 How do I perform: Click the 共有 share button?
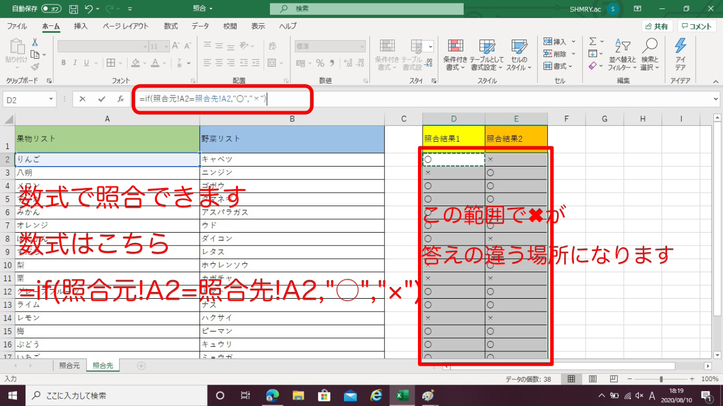tap(657, 27)
